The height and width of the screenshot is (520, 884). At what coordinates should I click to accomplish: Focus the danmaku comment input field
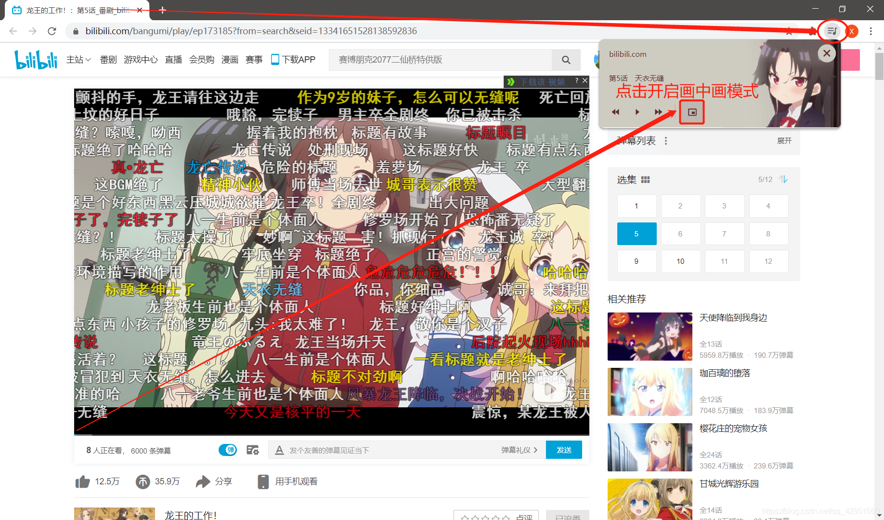tap(392, 450)
